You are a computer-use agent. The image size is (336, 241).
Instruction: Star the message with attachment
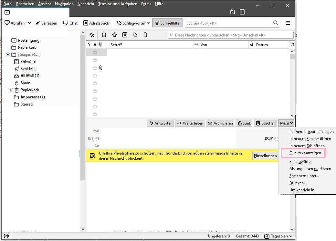(95, 68)
